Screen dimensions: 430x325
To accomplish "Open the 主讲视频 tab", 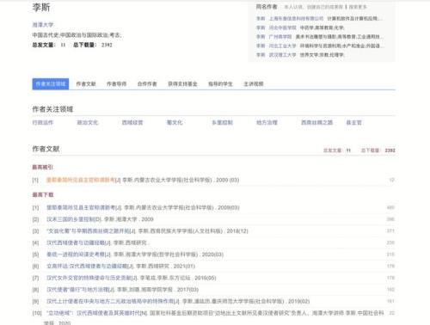I will [x=254, y=84].
